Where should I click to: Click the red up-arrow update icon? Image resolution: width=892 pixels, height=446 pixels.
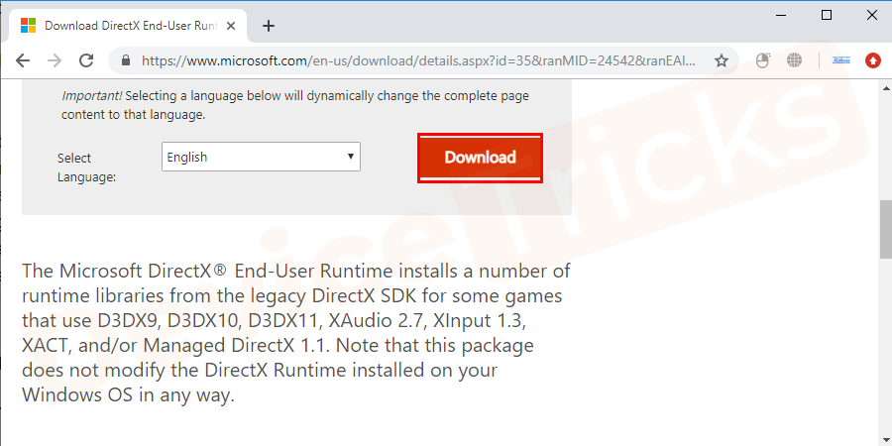tap(872, 60)
